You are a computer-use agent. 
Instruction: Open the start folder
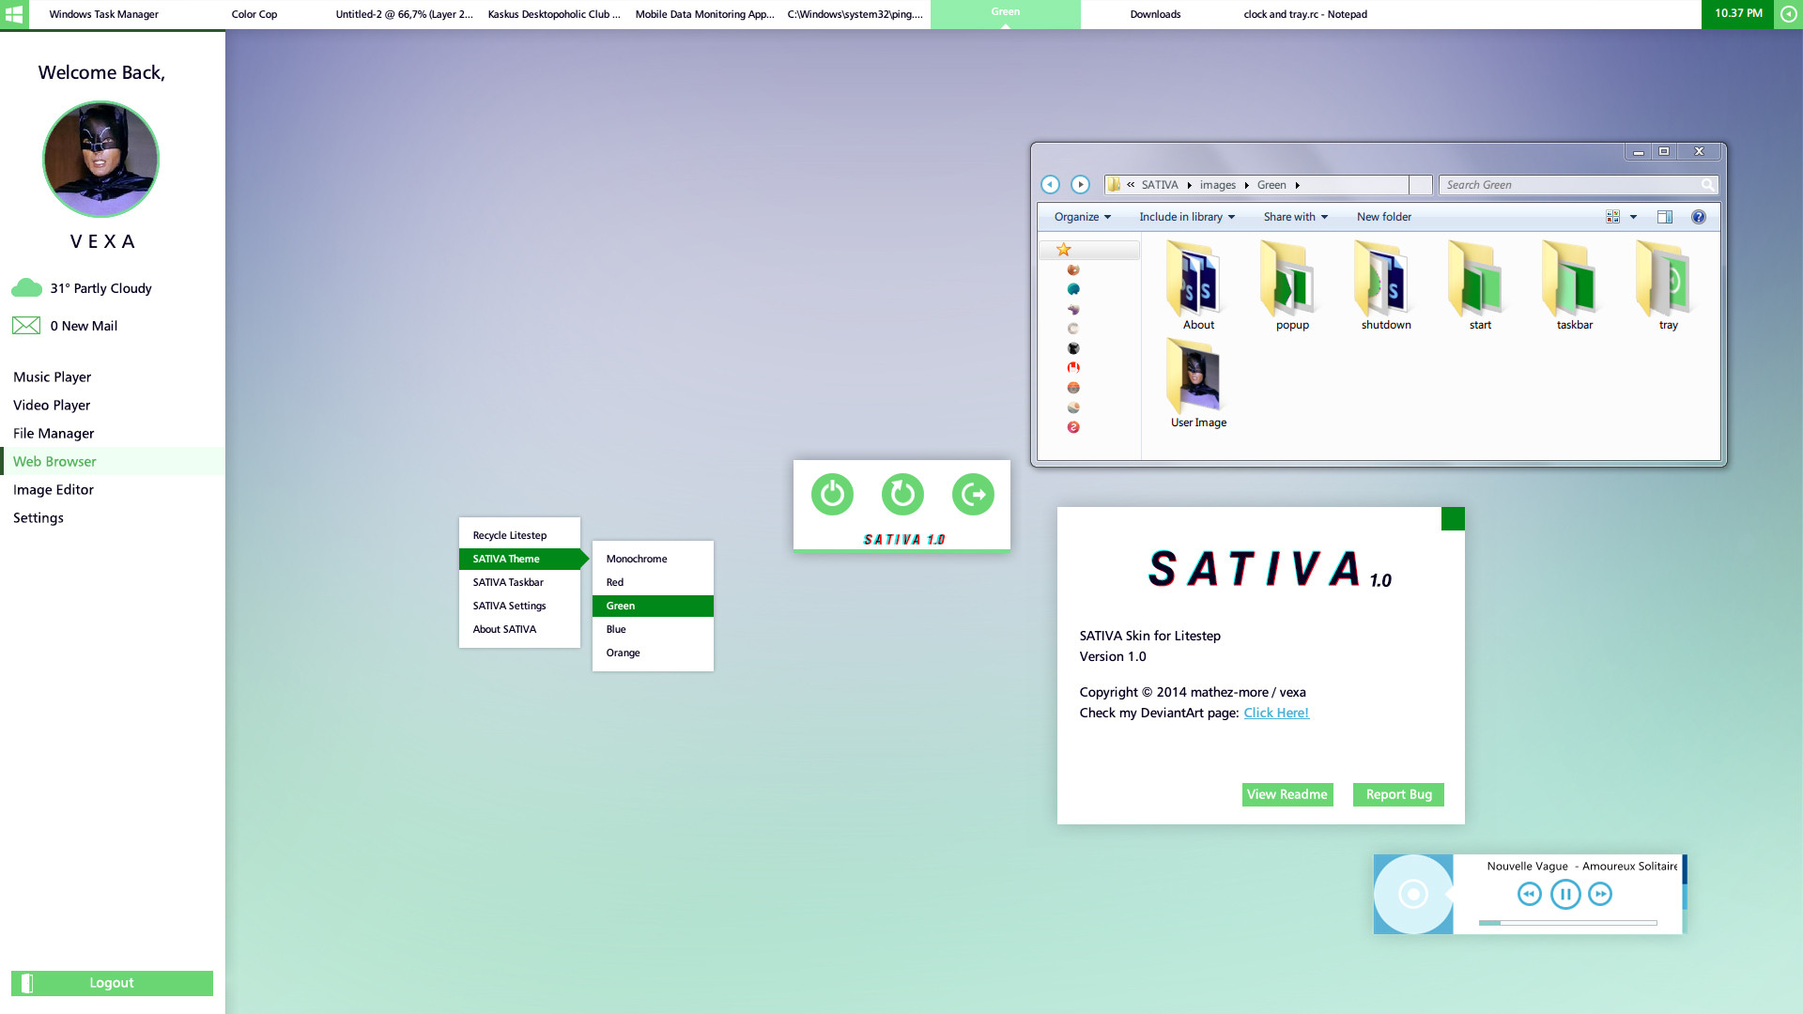(1480, 284)
